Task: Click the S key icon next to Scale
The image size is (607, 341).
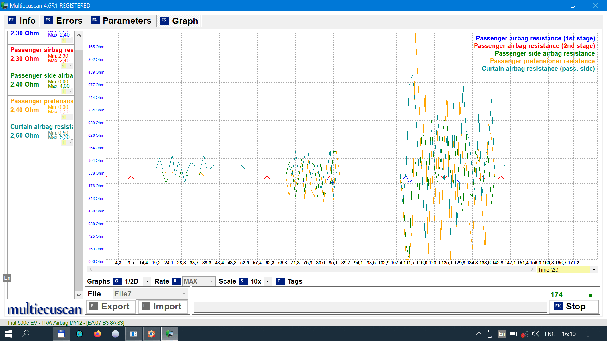Action: point(243,281)
